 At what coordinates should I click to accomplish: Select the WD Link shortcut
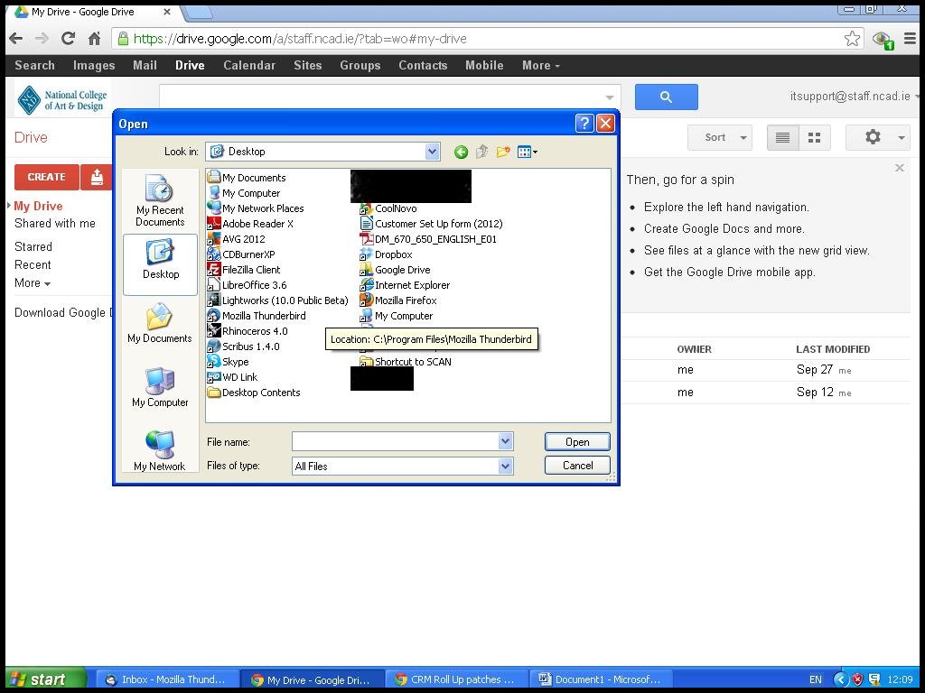click(232, 377)
